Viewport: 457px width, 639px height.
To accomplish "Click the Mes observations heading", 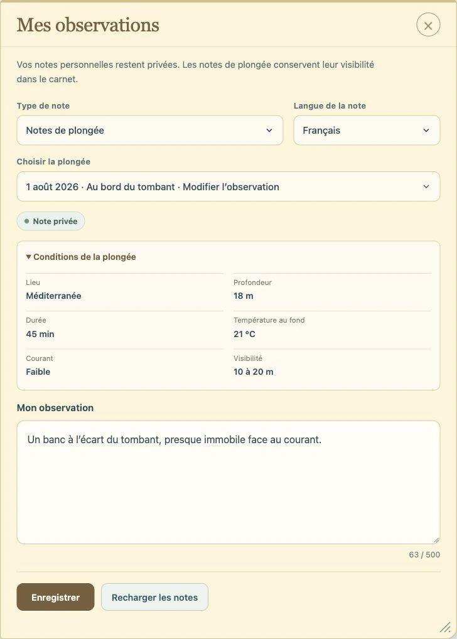I will pyautogui.click(x=88, y=25).
